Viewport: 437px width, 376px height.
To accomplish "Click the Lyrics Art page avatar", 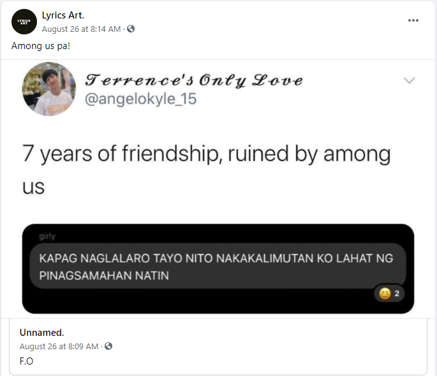I will [x=24, y=22].
